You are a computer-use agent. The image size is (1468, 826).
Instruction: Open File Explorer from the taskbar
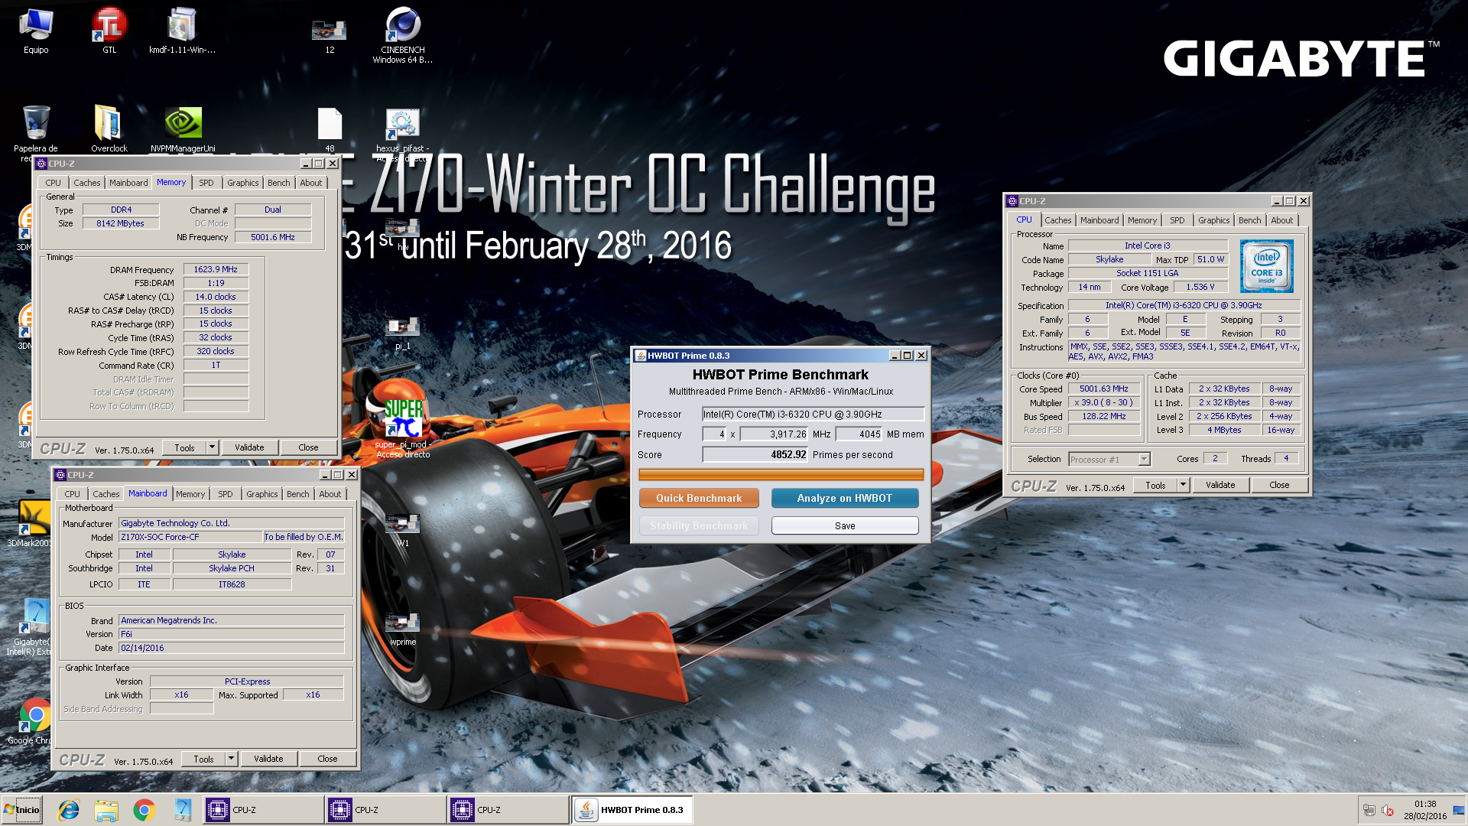pos(106,810)
